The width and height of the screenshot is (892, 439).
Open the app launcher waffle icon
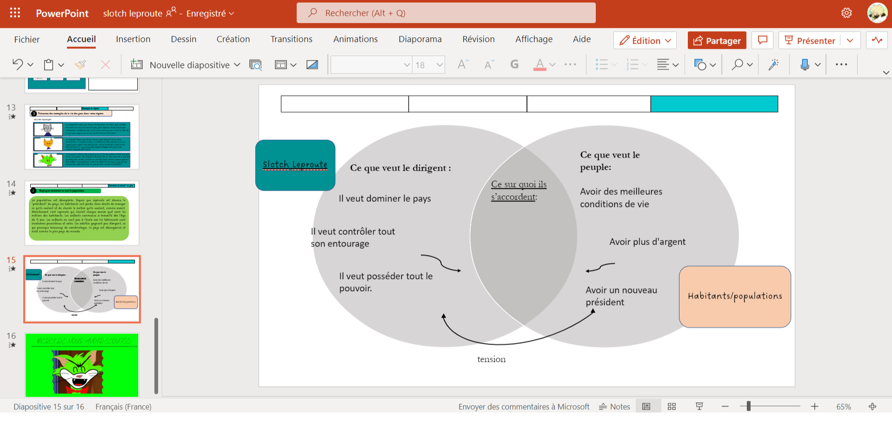[x=15, y=13]
